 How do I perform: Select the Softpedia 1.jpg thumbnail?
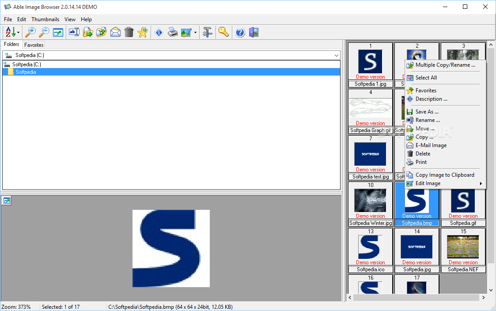[371, 65]
